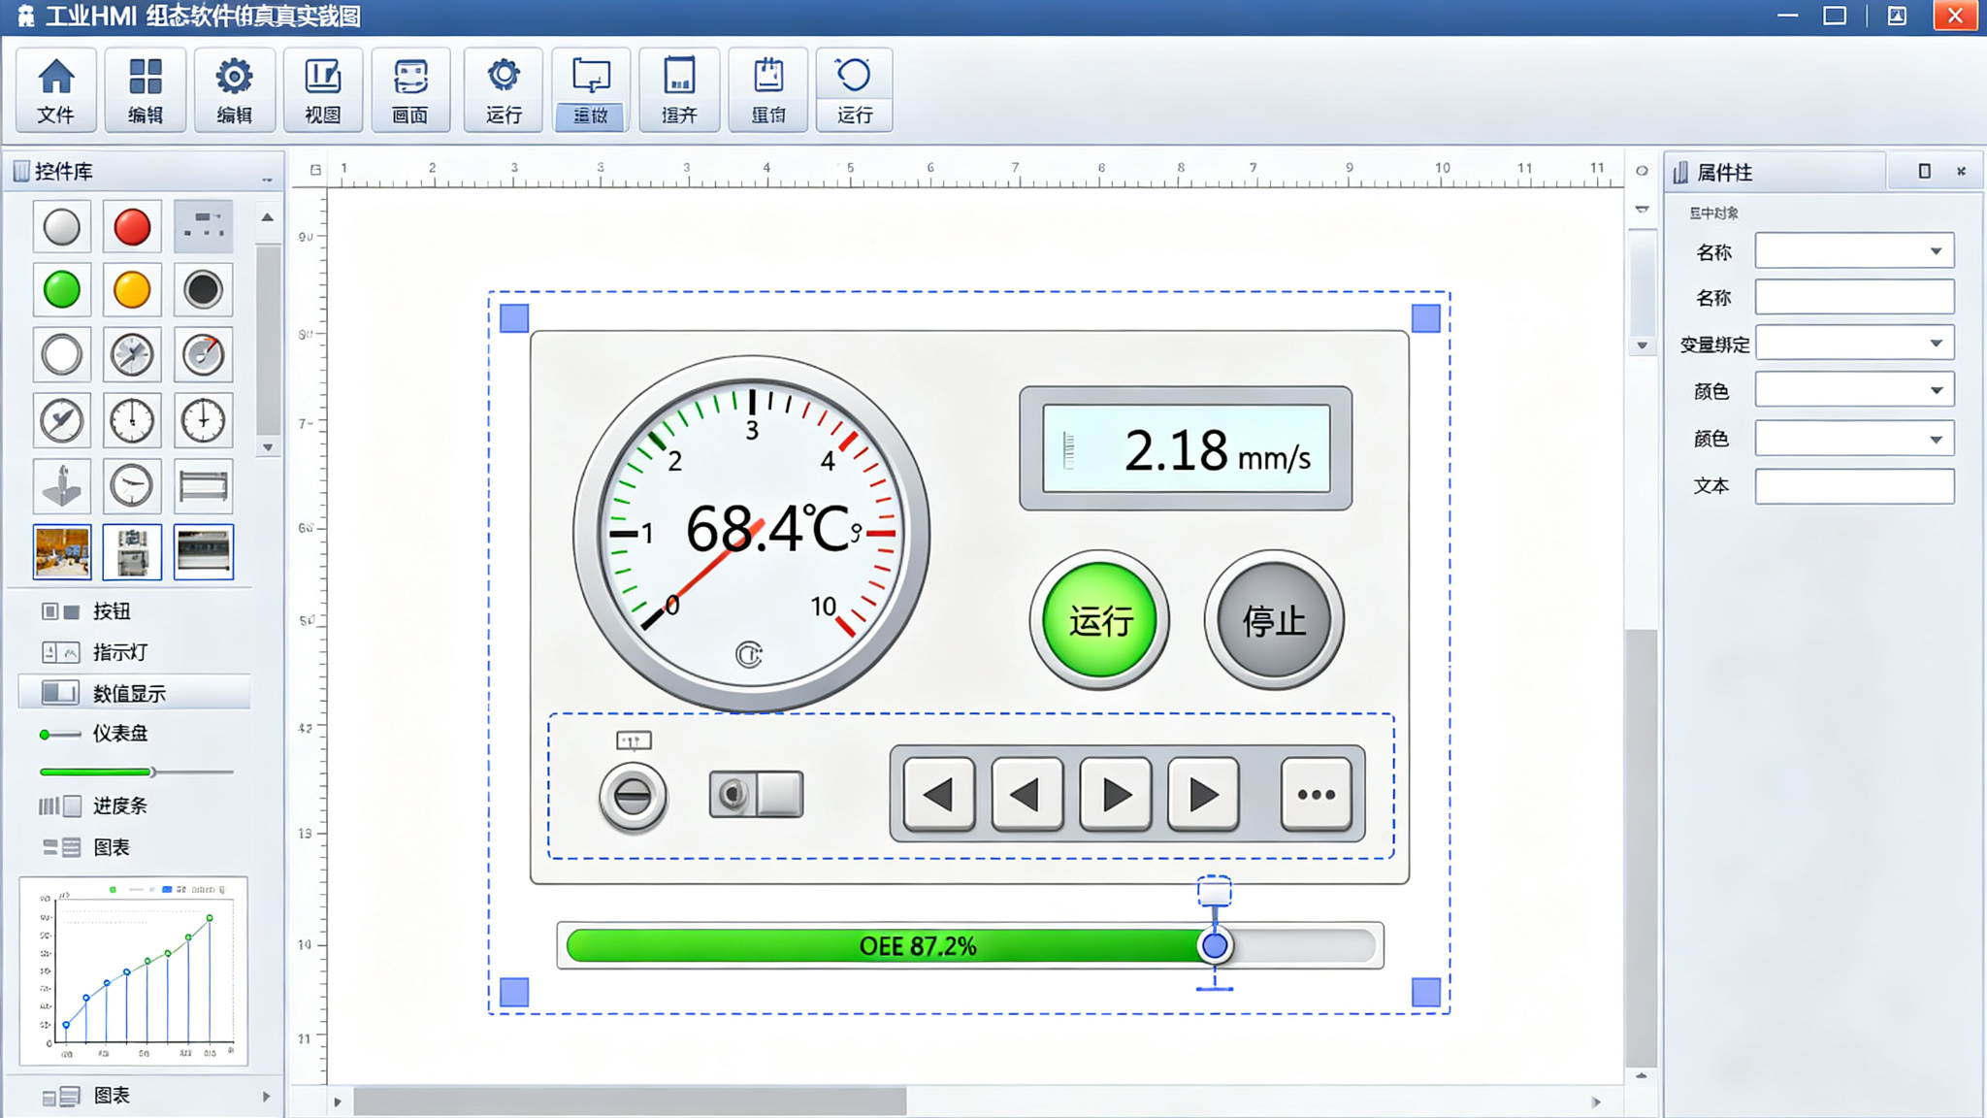Select the red indicator lamp control
The image size is (1987, 1118).
click(132, 227)
